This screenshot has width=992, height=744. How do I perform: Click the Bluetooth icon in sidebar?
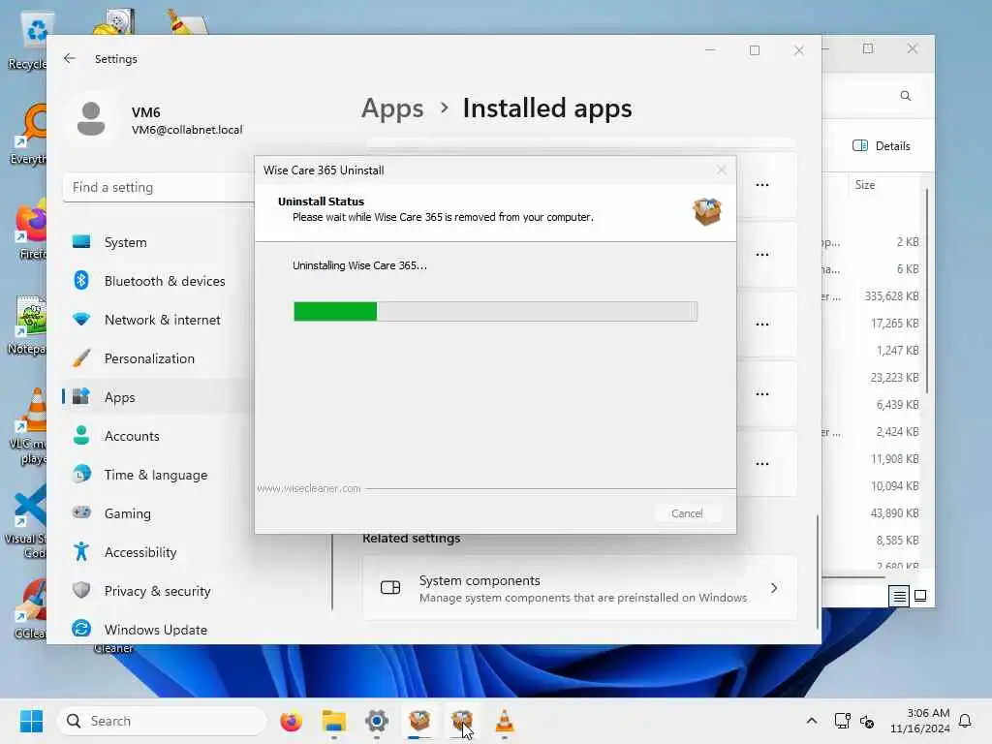81,280
